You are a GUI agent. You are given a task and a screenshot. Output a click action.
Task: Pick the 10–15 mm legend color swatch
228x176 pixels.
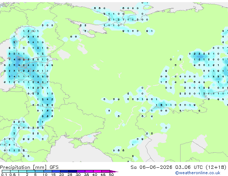pyautogui.click(x=47, y=171)
